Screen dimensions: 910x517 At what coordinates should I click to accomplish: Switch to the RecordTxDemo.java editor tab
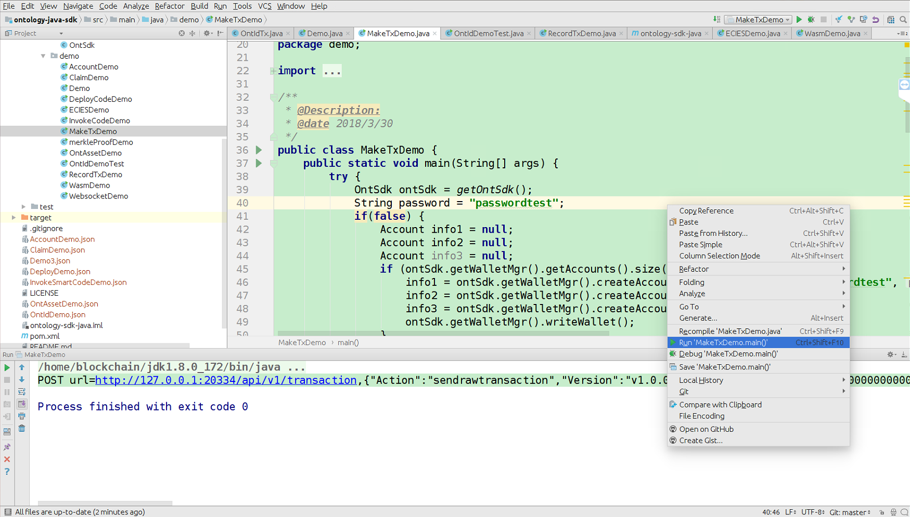581,33
